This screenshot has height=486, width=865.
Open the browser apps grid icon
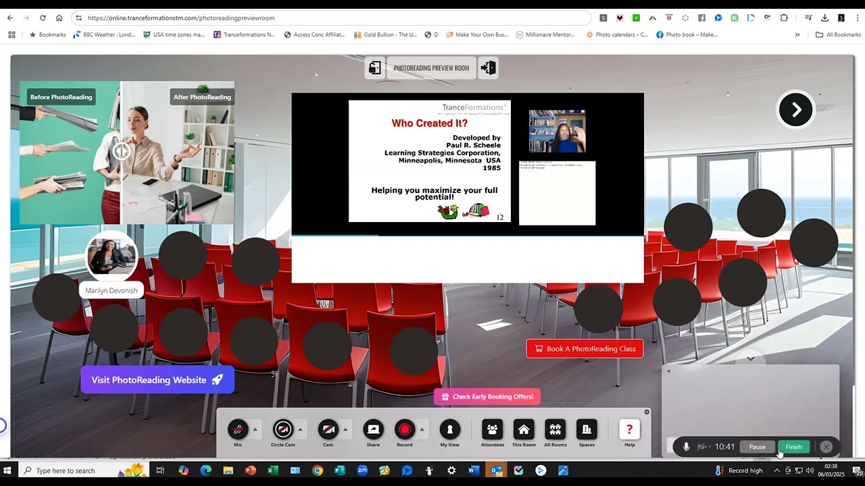pyautogui.click(x=11, y=34)
